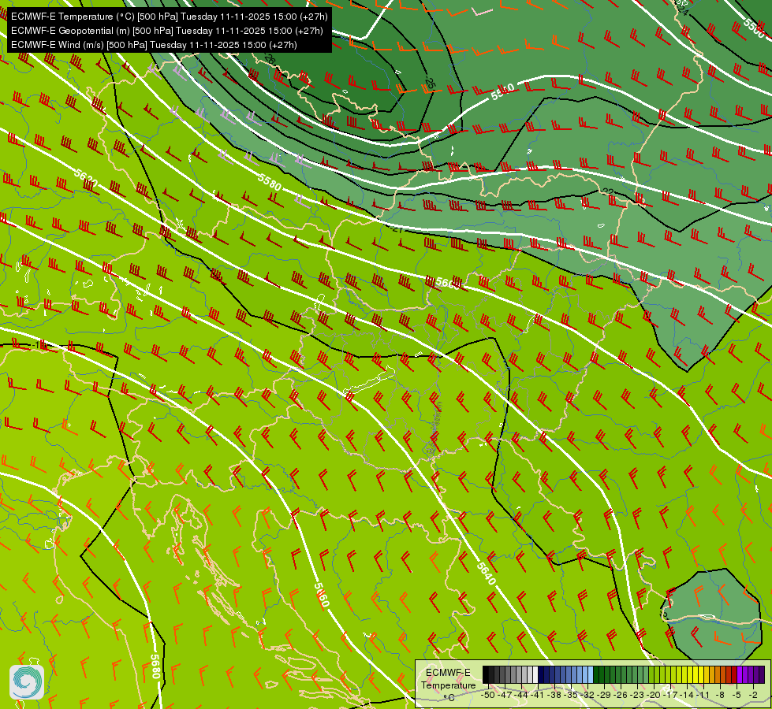Click the 5580 geopotential contour label
This screenshot has width=772, height=709.
click(270, 183)
